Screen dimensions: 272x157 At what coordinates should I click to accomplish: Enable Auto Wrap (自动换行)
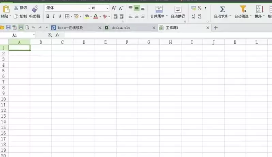(178, 12)
